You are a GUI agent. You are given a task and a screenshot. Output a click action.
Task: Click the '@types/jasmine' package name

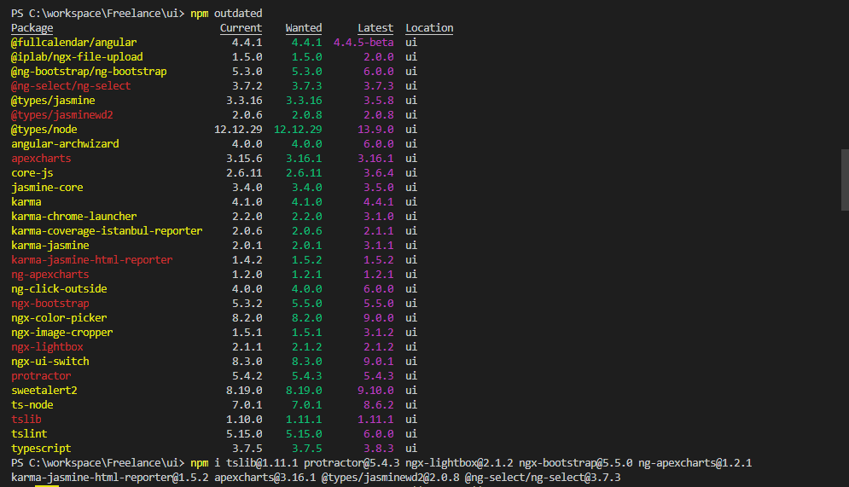(53, 101)
